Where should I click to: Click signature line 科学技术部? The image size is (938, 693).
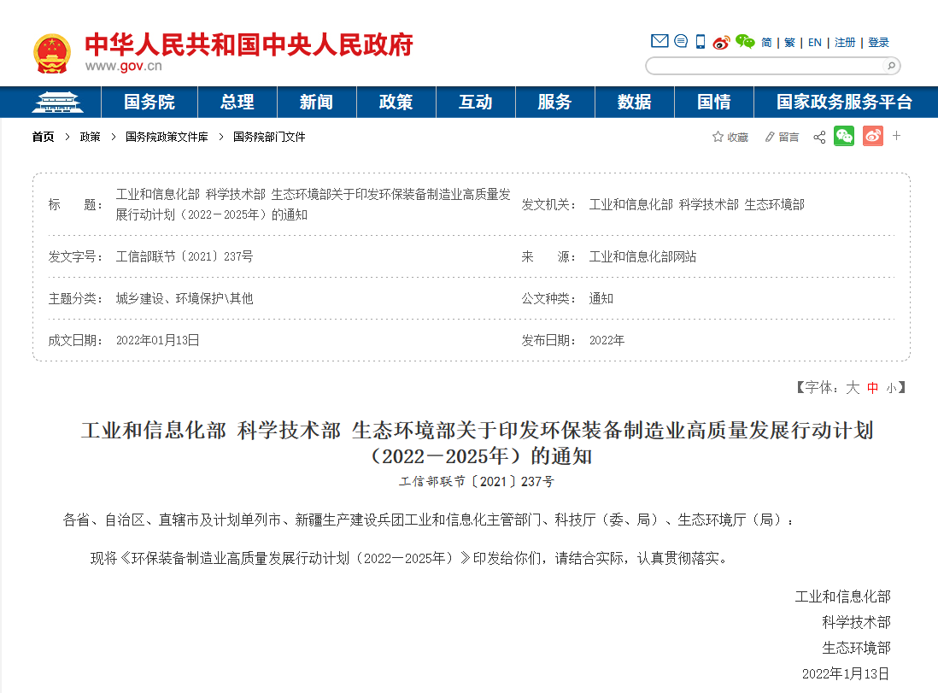856,622
